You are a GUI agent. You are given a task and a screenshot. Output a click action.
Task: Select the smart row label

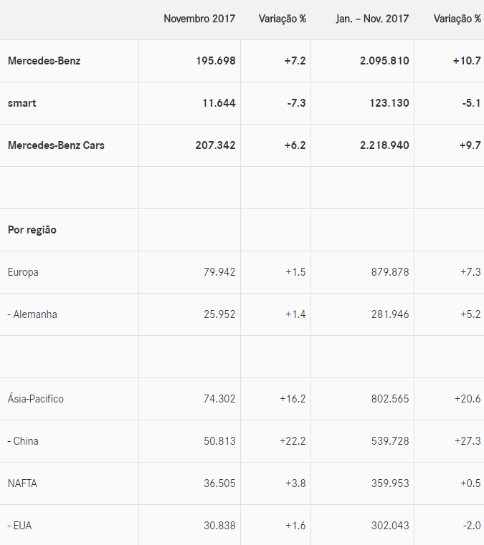coord(22,103)
